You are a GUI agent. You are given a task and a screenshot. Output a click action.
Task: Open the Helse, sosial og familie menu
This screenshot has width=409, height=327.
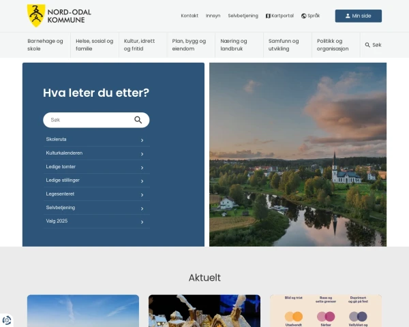tap(95, 45)
